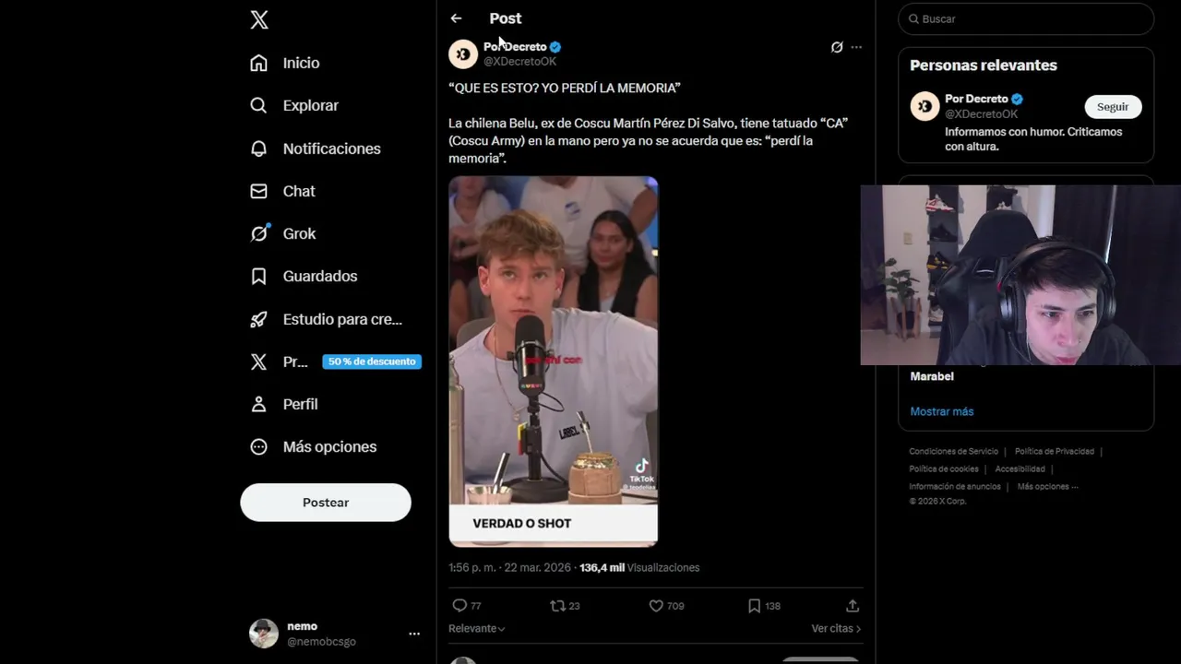
Task: Bookmark the post with Guardar icon
Action: 754,606
